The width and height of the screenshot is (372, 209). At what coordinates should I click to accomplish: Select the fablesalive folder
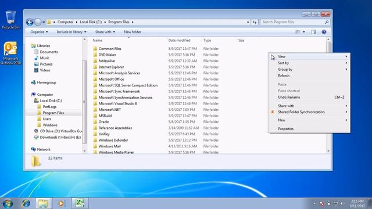click(x=107, y=61)
